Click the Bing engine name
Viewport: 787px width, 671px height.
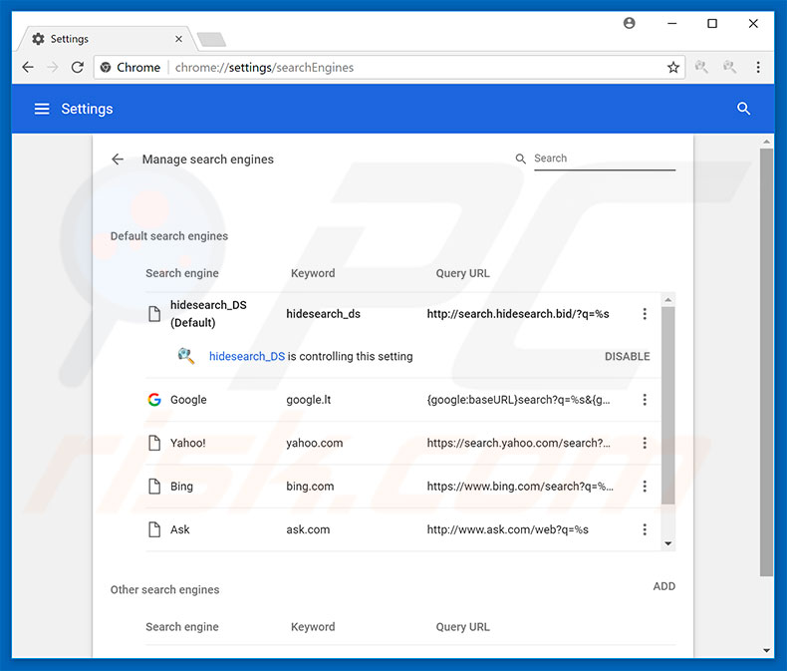point(181,487)
